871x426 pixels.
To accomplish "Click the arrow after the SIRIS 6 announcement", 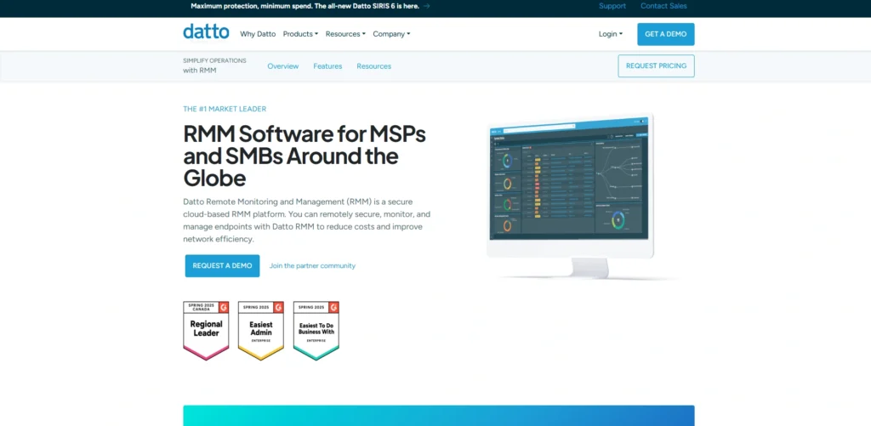I will [427, 6].
